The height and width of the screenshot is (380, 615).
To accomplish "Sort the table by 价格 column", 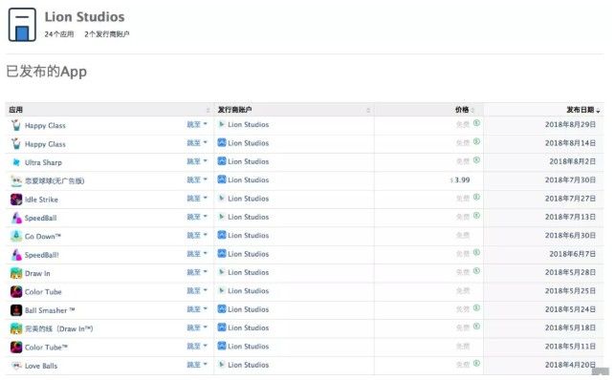I will [428, 110].
